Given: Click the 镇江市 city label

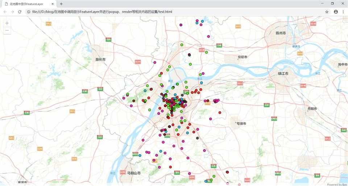Looking at the screenshot, I should (x=283, y=73).
